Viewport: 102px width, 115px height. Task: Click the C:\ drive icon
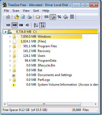(x=10, y=32)
